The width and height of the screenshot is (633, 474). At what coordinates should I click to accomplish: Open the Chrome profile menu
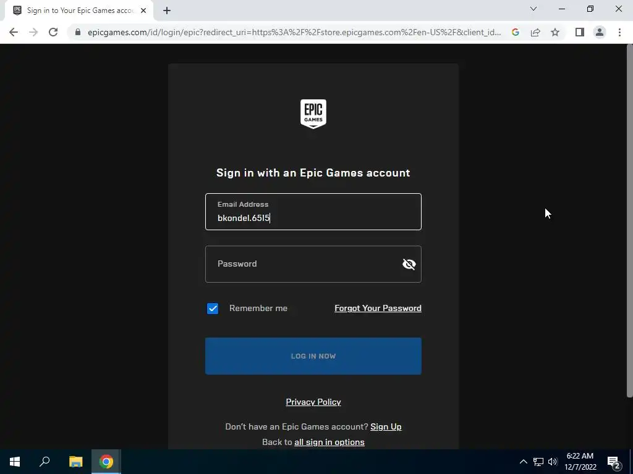(600, 32)
